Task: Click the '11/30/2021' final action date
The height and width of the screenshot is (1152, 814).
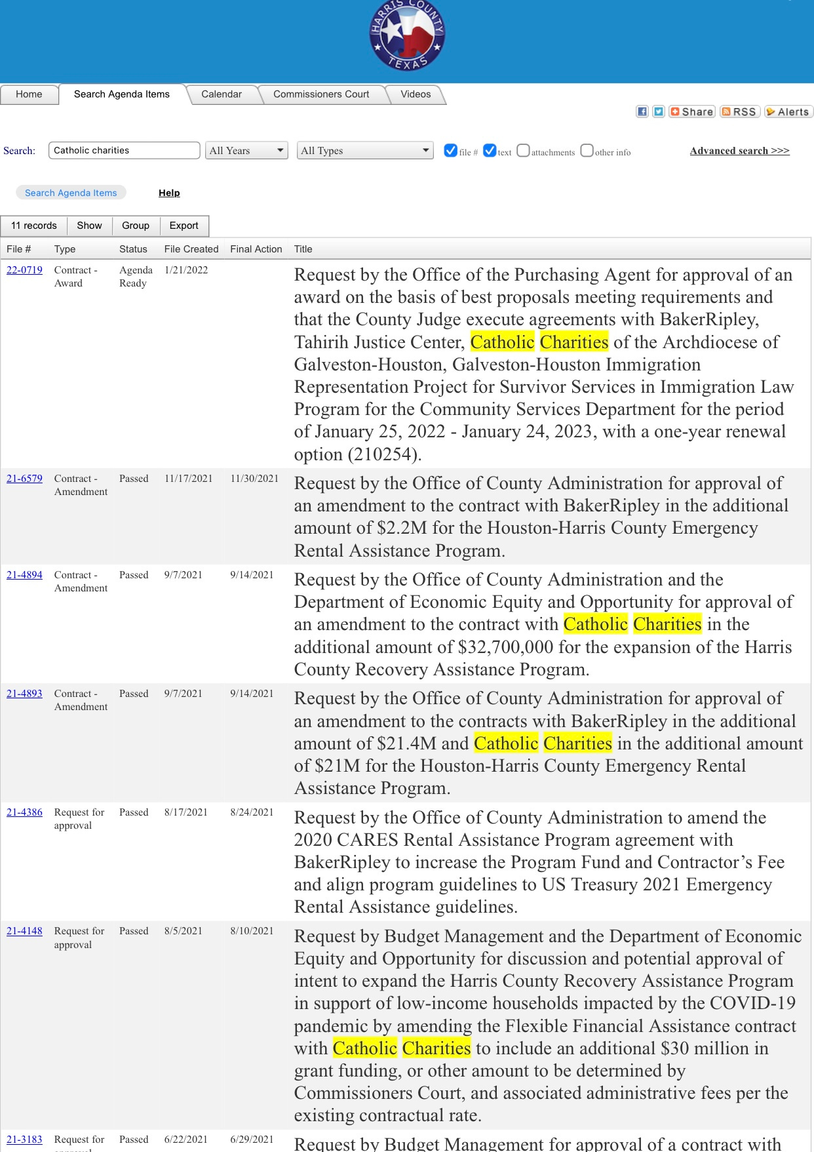Action: [x=254, y=479]
